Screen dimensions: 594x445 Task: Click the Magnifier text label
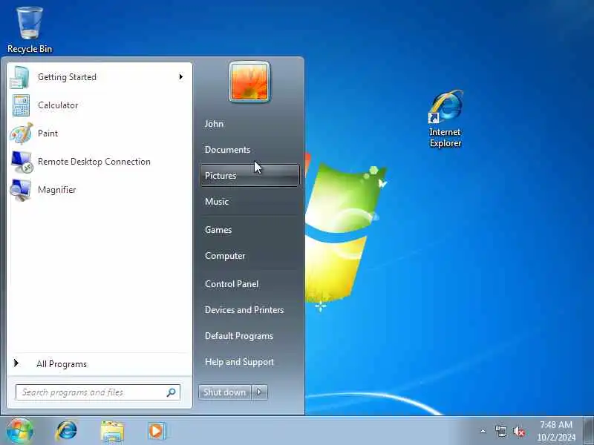click(x=57, y=190)
